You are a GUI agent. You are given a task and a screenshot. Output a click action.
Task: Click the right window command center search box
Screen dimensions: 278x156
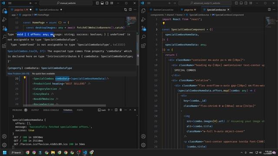[205, 3]
